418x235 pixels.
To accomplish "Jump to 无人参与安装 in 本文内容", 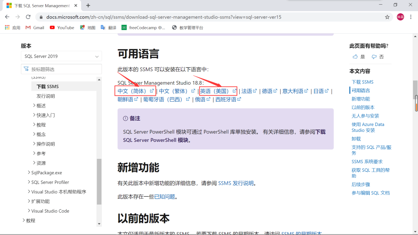I will tap(365, 116).
